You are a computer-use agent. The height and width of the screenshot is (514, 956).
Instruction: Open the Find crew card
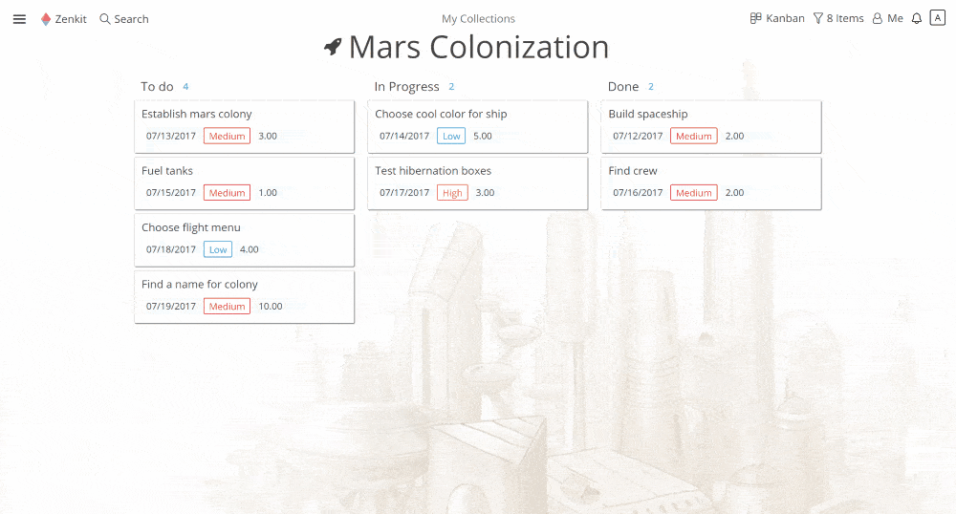point(711,183)
